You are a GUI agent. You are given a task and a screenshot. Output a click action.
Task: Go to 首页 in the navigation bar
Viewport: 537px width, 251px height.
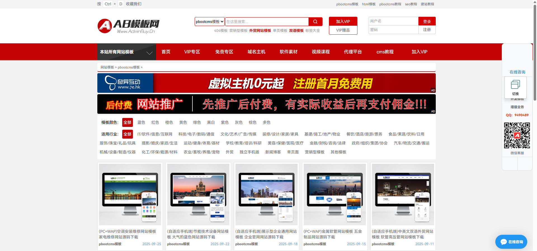pyautogui.click(x=166, y=52)
